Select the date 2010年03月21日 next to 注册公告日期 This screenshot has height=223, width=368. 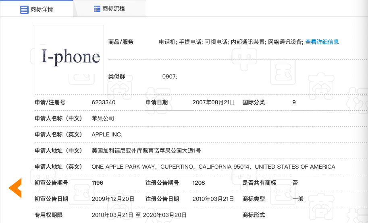[x=213, y=199]
